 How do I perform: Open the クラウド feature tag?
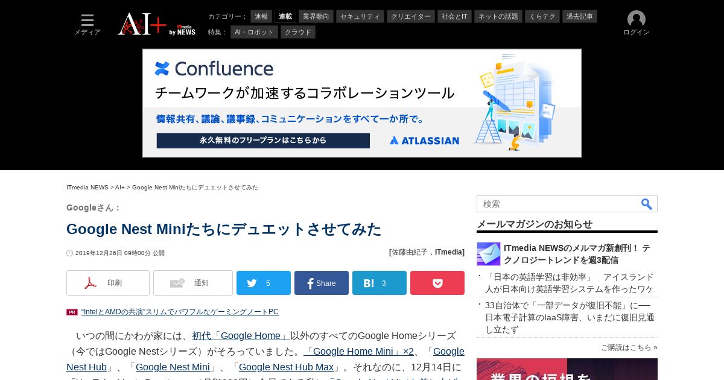[298, 32]
